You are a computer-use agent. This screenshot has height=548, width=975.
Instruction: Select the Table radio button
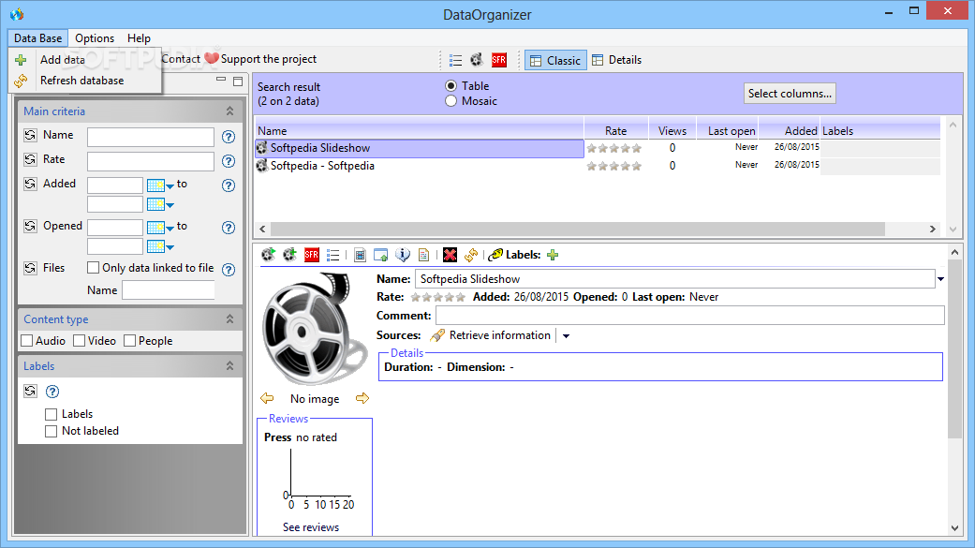point(451,86)
